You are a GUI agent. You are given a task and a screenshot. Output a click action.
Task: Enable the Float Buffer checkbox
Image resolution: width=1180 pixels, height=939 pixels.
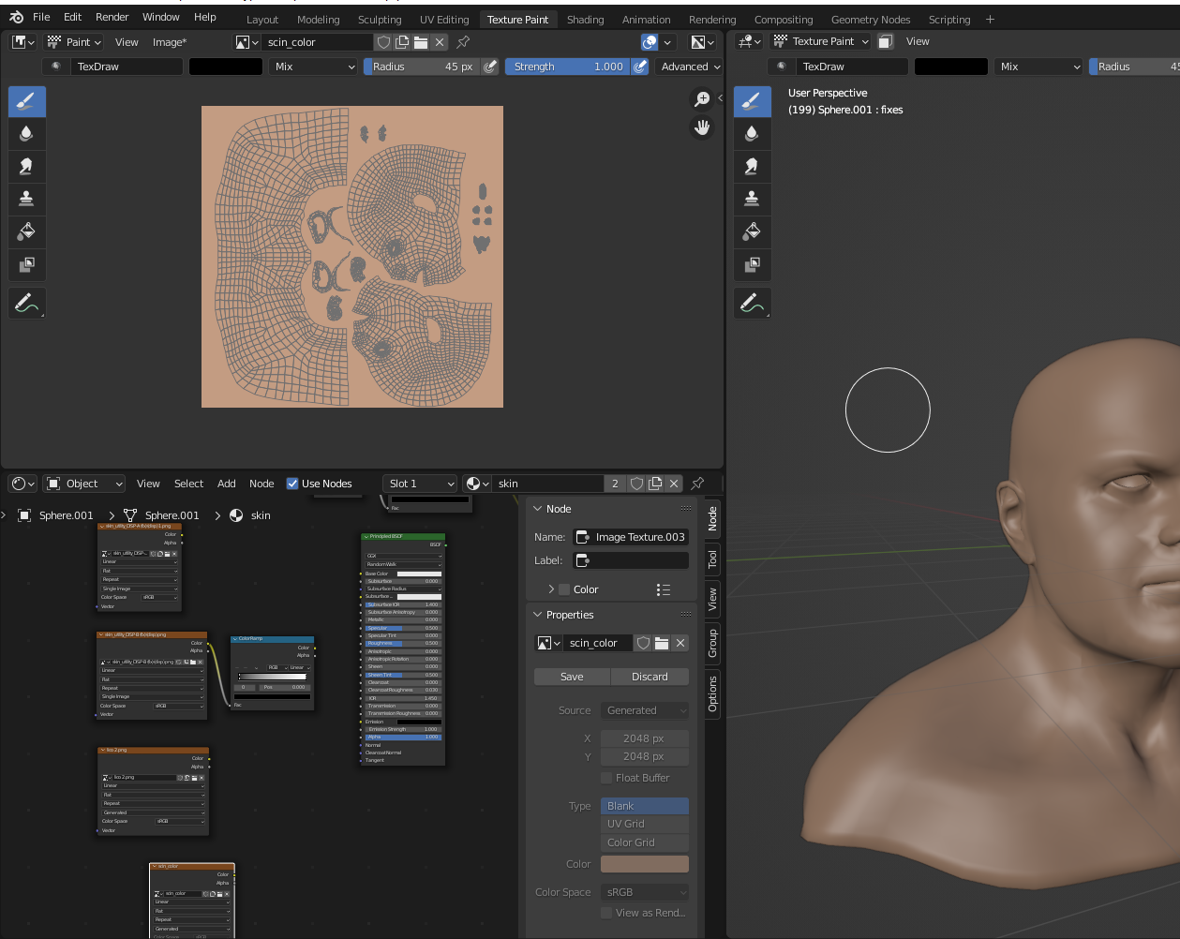pos(606,778)
